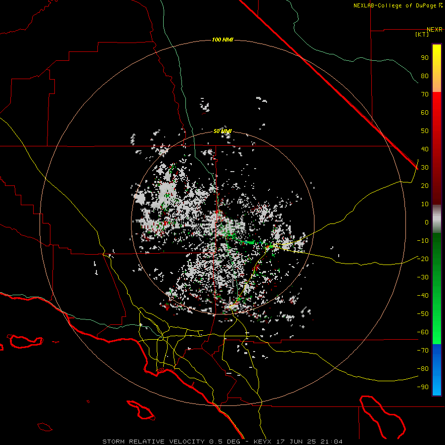
Task: Click the 0 knot scale label
Action: (x=427, y=222)
